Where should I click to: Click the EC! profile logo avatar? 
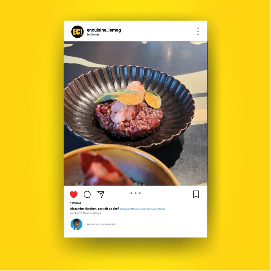click(x=77, y=32)
